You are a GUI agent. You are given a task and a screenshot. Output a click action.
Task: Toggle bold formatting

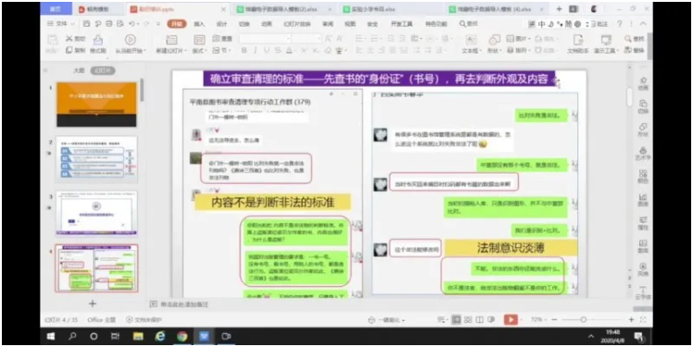coord(244,51)
